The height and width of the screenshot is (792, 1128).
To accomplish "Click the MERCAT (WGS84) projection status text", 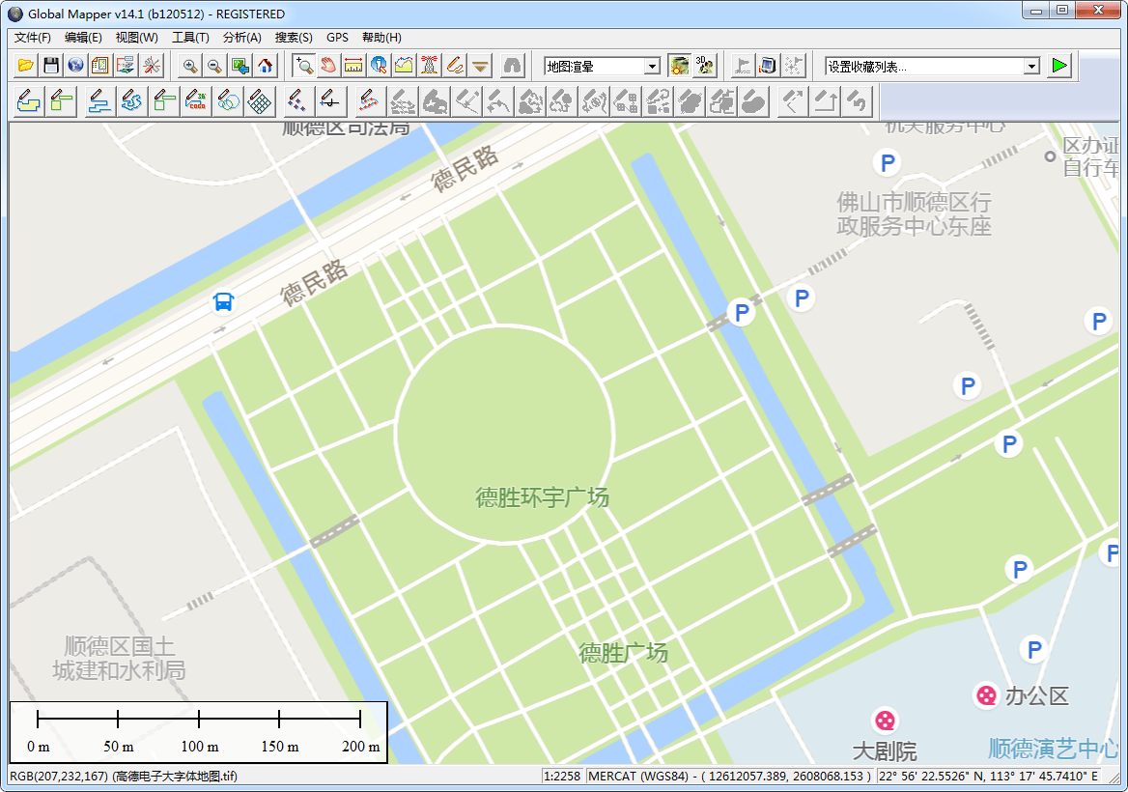I will [730, 777].
